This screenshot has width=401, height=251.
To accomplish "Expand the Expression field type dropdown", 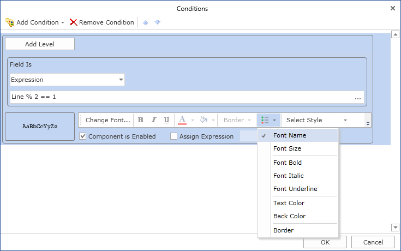I will pyautogui.click(x=121, y=80).
